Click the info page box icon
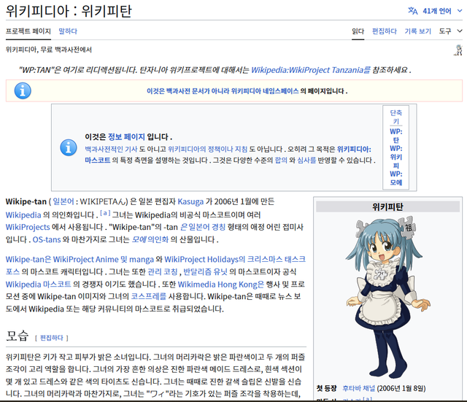 point(68,147)
